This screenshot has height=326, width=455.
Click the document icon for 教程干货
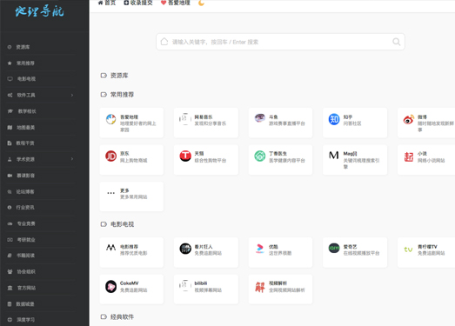click(x=10, y=143)
